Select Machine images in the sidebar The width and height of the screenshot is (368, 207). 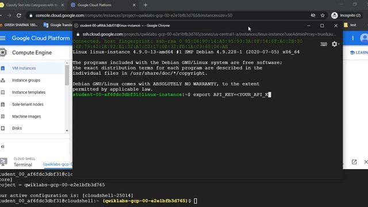26,116
